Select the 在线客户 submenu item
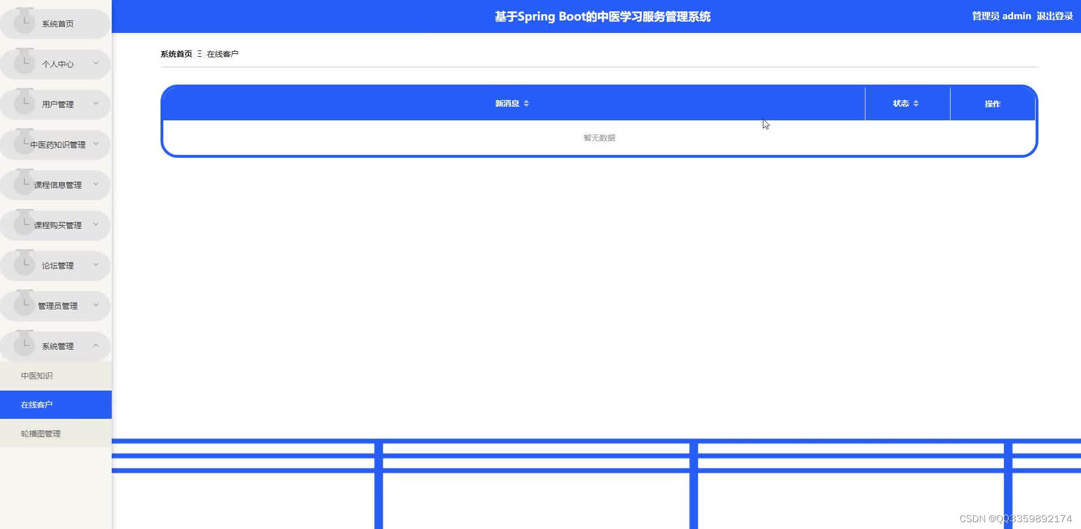 [x=56, y=405]
